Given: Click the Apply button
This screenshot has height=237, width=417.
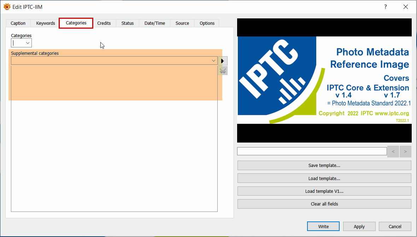Looking at the screenshot, I should [x=359, y=226].
